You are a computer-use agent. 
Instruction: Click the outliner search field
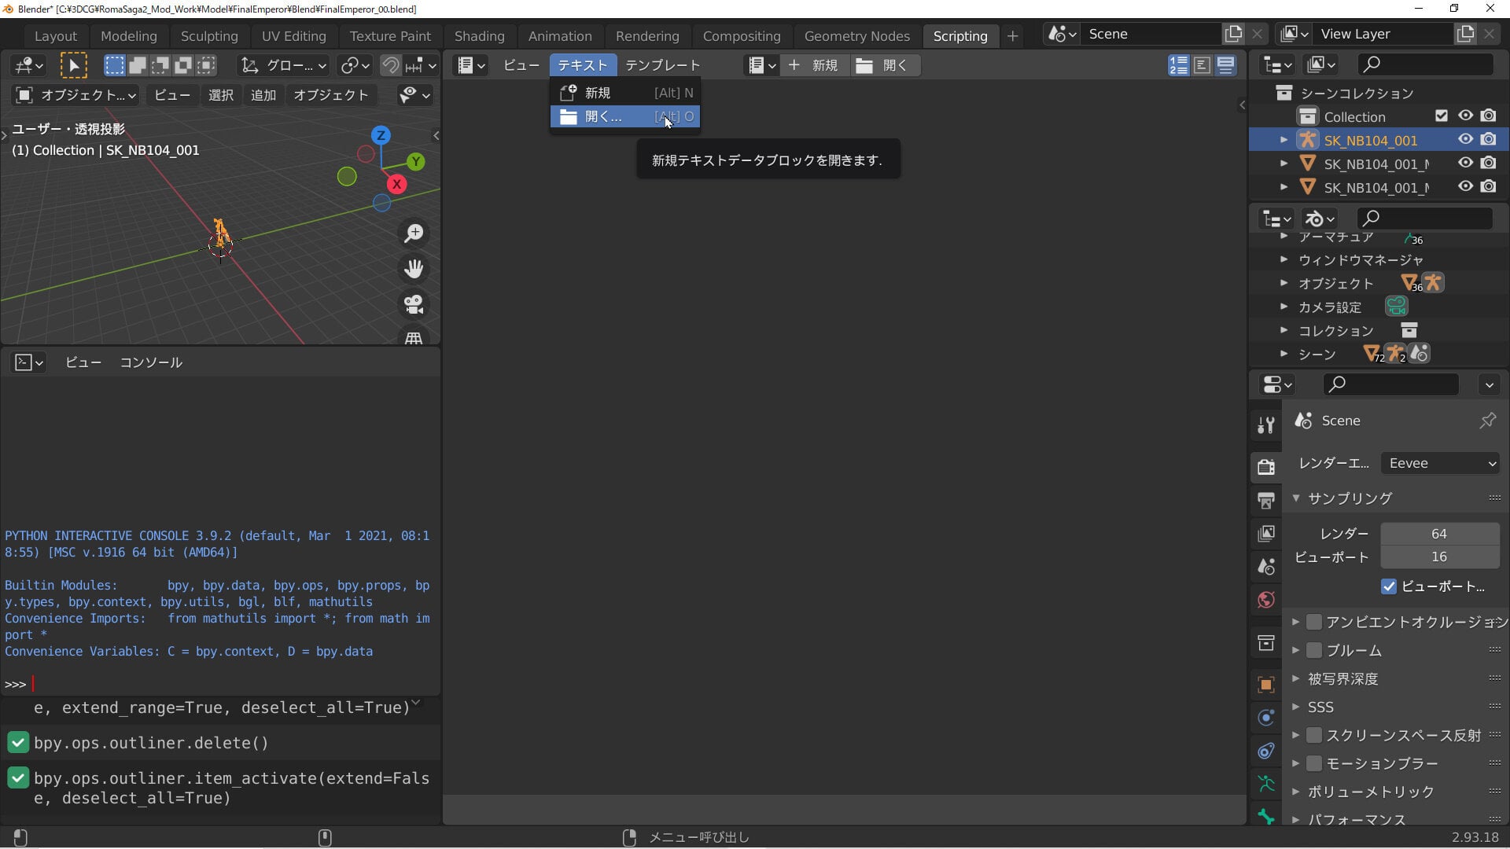pyautogui.click(x=1426, y=64)
